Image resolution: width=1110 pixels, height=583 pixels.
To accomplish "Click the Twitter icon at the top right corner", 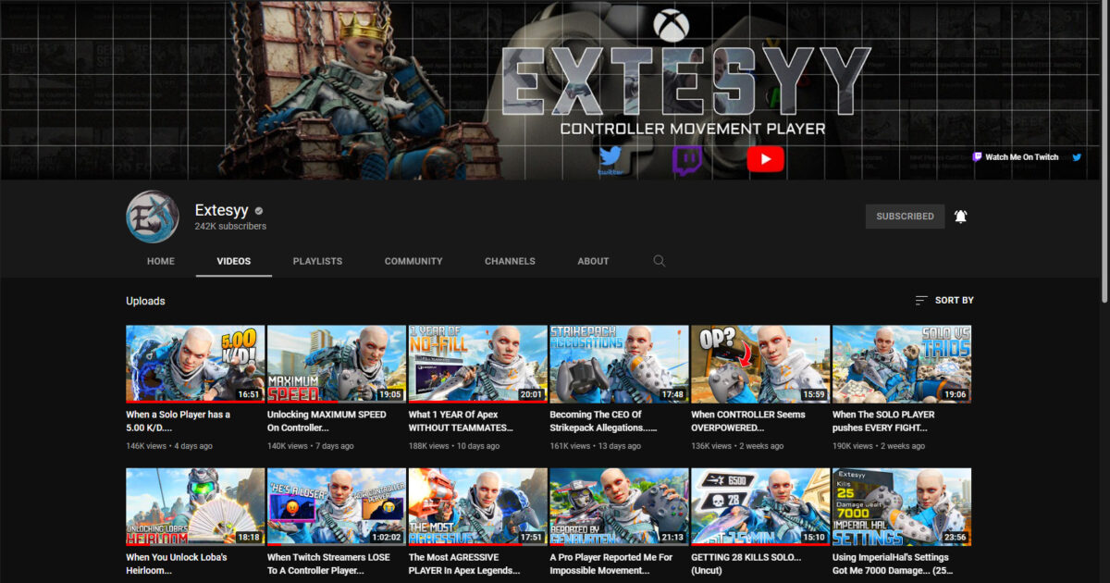I will pos(1076,157).
